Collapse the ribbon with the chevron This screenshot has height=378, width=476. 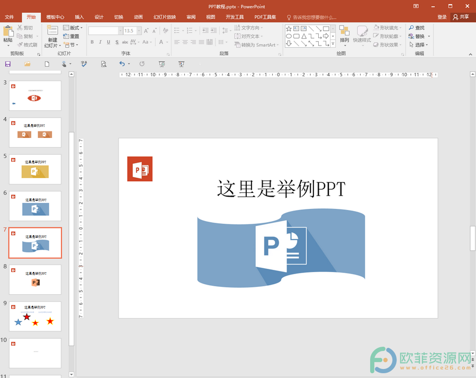point(470,55)
